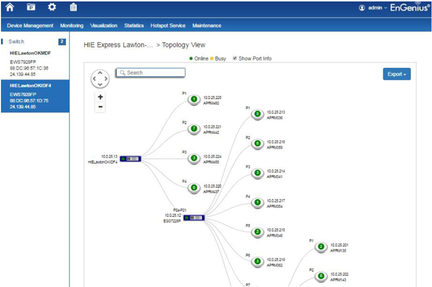The width and height of the screenshot is (432, 287).
Task: Click the 10.0.25.12 IP label
Action: coord(173,215)
